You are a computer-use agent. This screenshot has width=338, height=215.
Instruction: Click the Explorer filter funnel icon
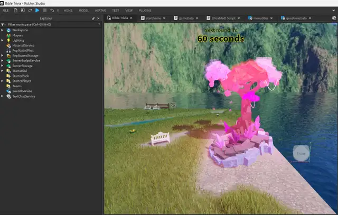tap(3, 25)
